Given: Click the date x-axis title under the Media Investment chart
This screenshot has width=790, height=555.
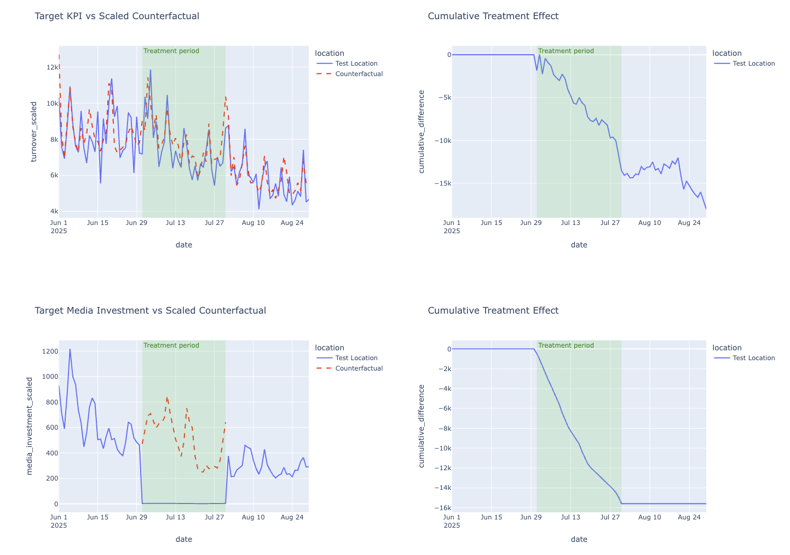Looking at the screenshot, I should click(183, 539).
